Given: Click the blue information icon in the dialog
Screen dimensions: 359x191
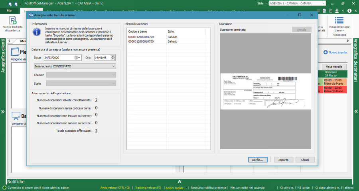Looking at the screenshot, I should pyautogui.click(x=37, y=32).
